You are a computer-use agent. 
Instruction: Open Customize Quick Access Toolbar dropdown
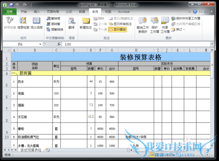[x=33, y=5]
